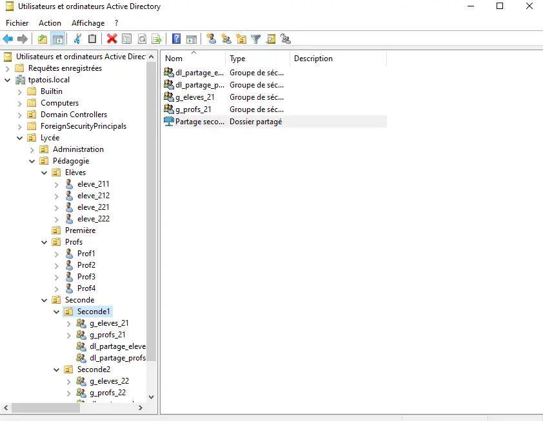
Task: Create a new organizational unit via toolbar icon
Action: click(x=241, y=39)
